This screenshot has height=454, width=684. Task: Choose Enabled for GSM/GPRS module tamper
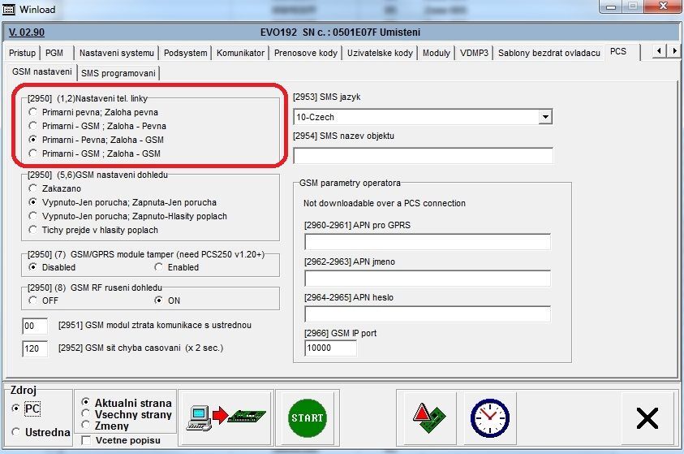tap(159, 267)
